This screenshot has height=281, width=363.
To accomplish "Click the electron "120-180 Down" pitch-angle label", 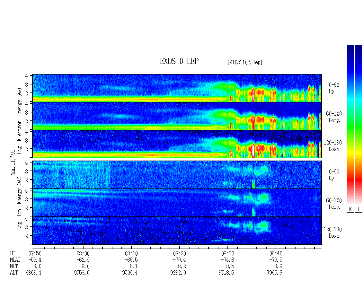I will (333, 146).
